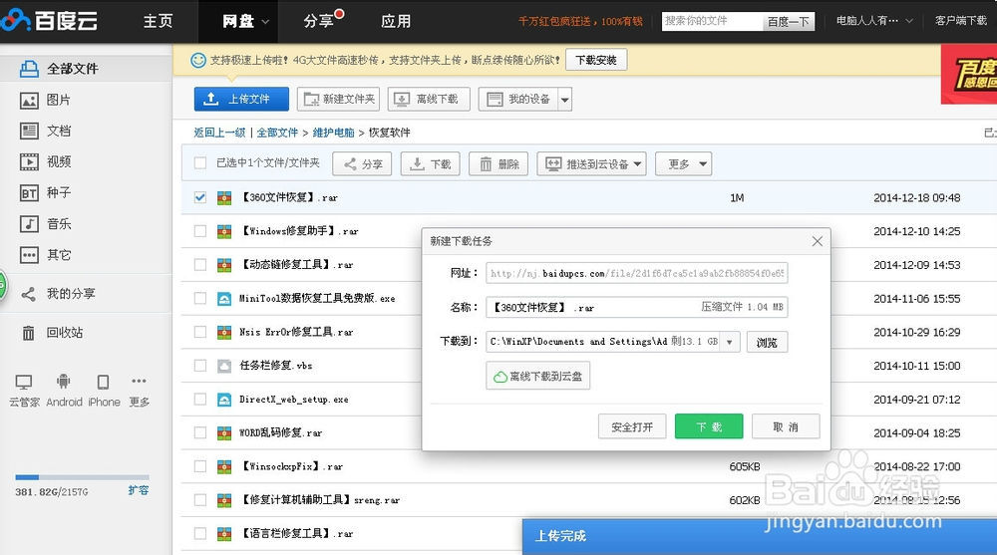Check the 任务栏修复.vbs checkbox
This screenshot has width=997, height=555.
[x=200, y=366]
